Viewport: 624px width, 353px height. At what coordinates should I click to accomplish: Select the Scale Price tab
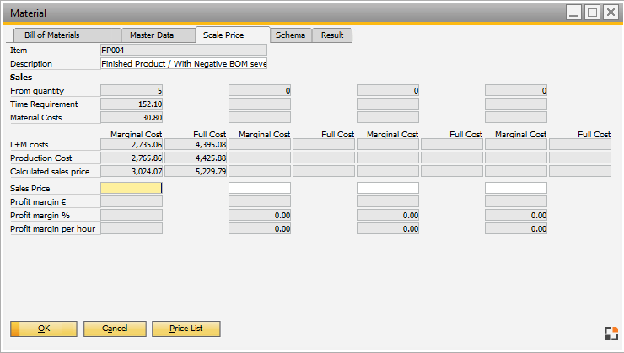(223, 35)
